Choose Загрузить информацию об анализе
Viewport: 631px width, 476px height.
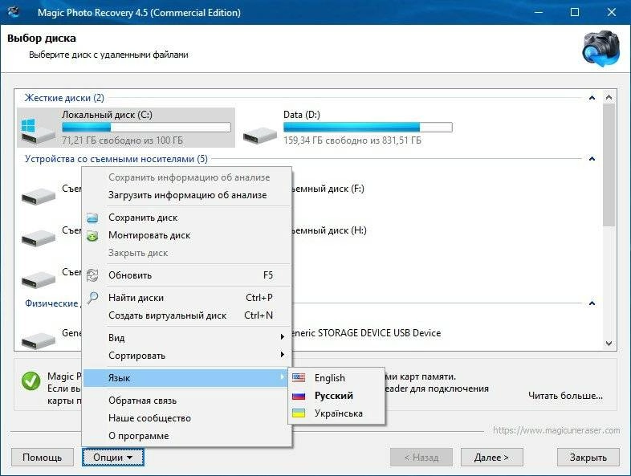187,195
